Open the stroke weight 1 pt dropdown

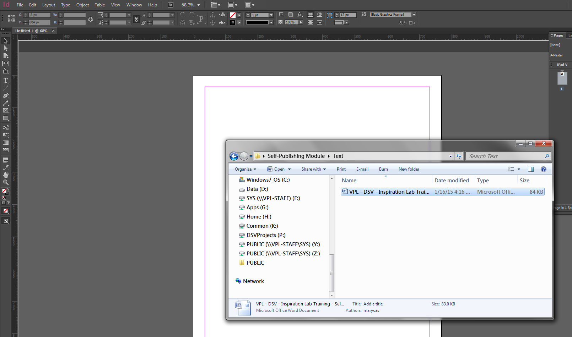coord(271,15)
